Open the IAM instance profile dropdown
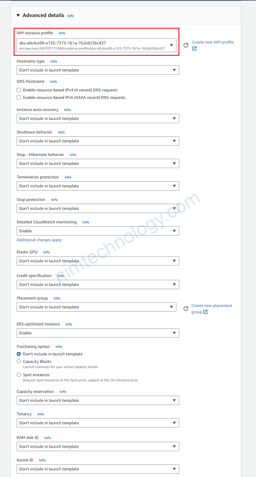This screenshot has width=256, height=477. click(x=96, y=45)
